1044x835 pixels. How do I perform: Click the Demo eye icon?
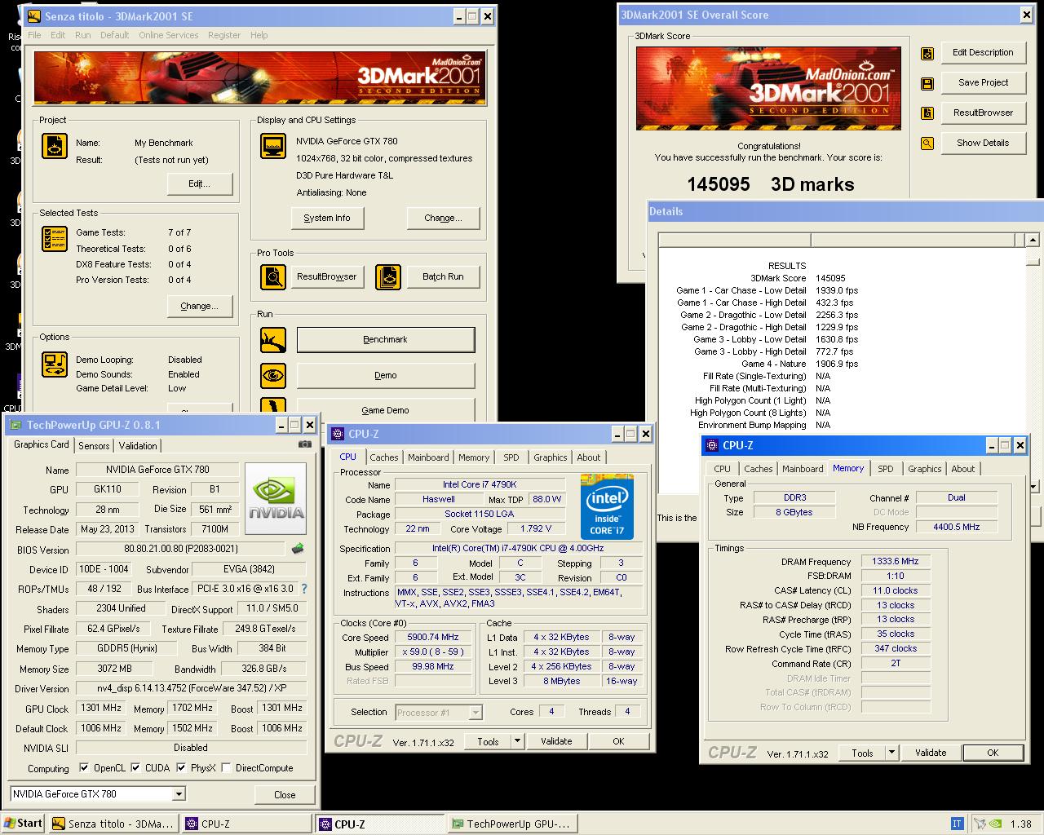click(273, 376)
